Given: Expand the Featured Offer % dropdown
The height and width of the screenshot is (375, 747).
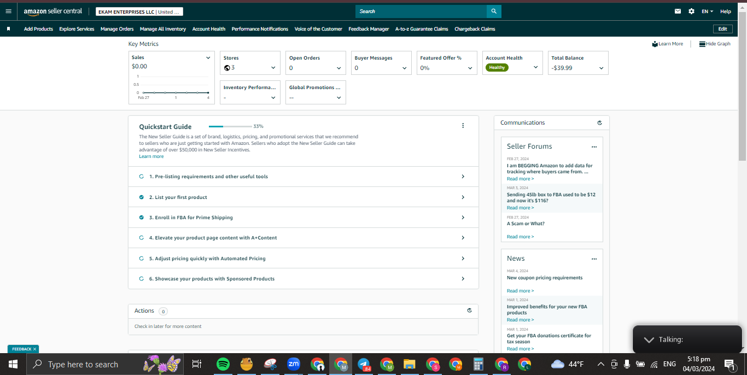Looking at the screenshot, I should pos(470,68).
